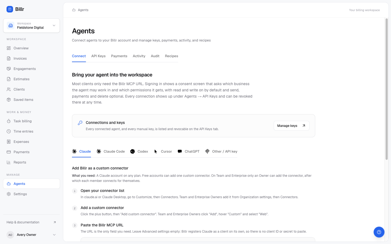Screen dimensions: 391x244
Task: Open the Audit tab
Action: (155, 56)
